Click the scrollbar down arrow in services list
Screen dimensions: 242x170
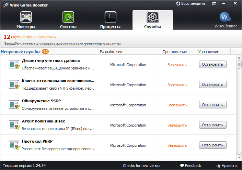tap(239, 157)
